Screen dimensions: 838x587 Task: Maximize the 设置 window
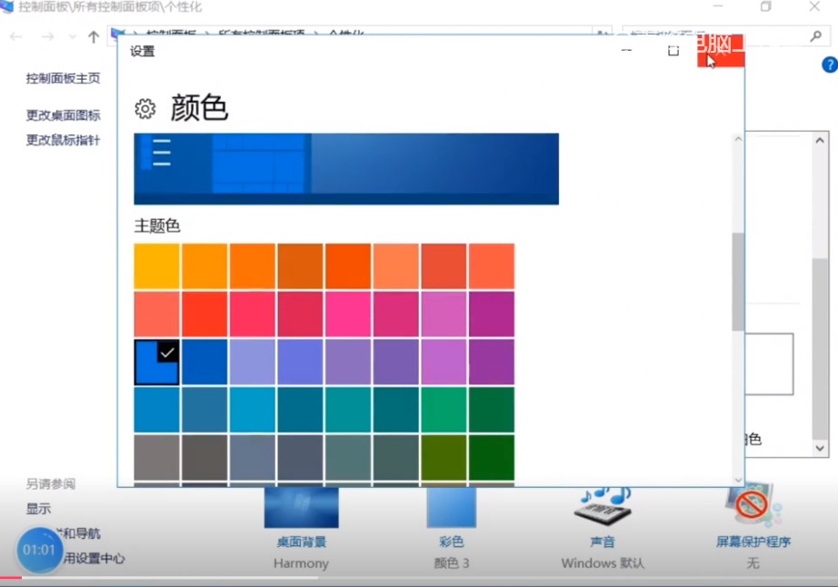[673, 51]
